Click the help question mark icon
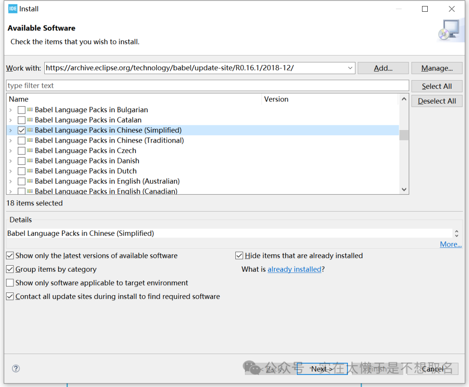The width and height of the screenshot is (469, 387). pyautogui.click(x=16, y=368)
